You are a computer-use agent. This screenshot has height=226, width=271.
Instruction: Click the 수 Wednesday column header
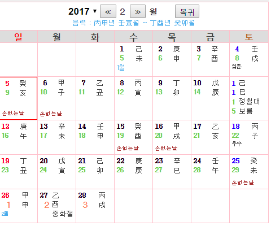pyautogui.click(x=133, y=37)
